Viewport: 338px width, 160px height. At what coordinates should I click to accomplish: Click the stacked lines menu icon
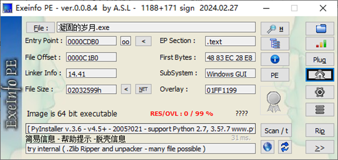[320, 108]
